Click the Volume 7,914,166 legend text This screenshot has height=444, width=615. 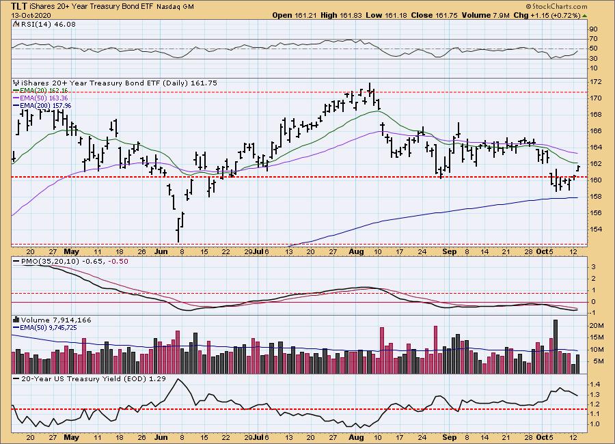56,320
